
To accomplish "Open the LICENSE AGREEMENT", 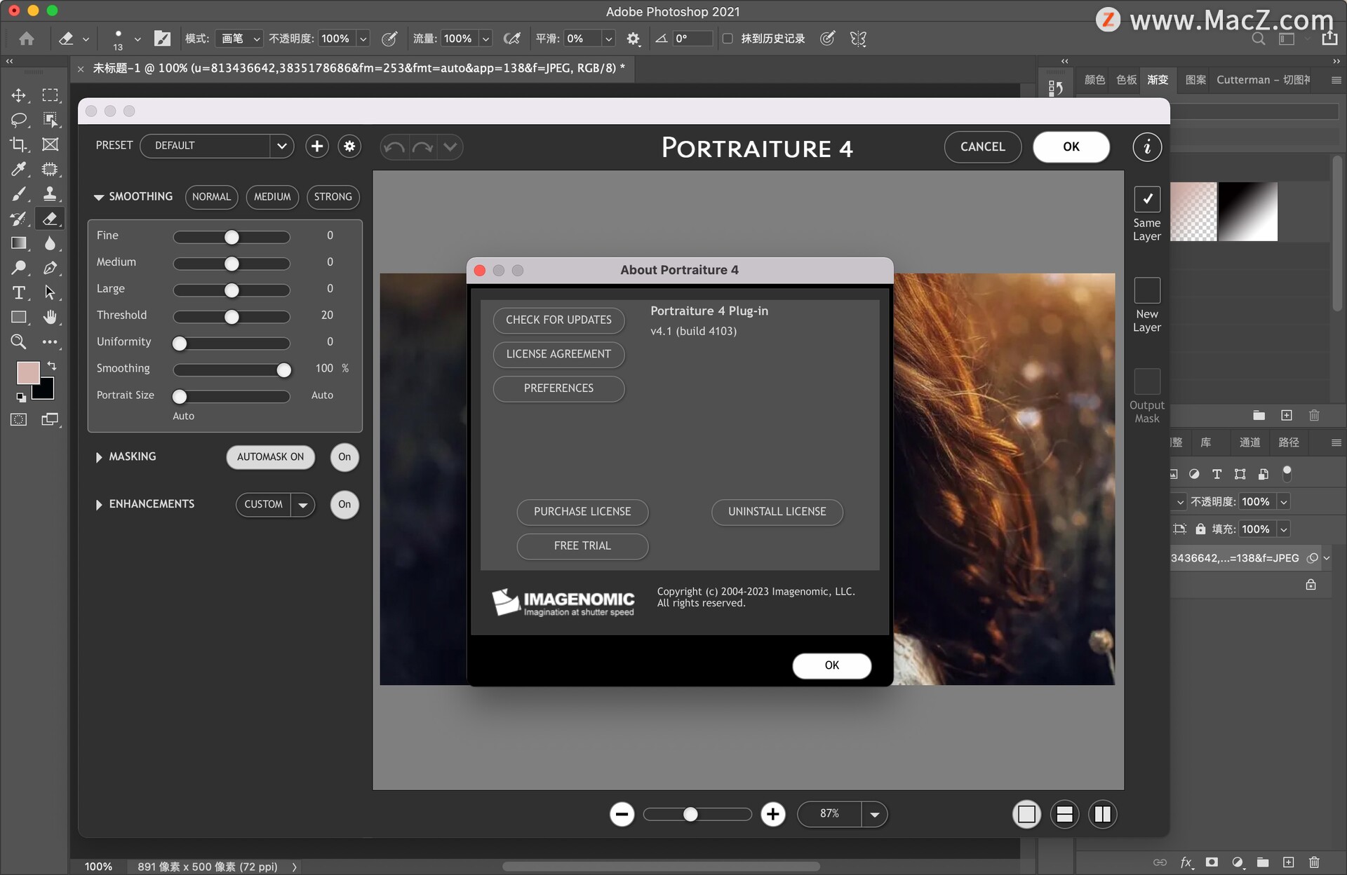I will point(558,354).
